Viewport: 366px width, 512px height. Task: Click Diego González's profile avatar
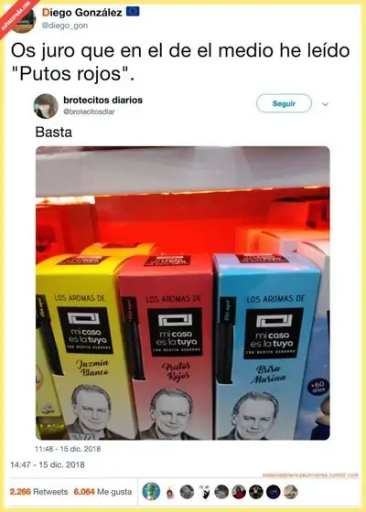coord(24,20)
